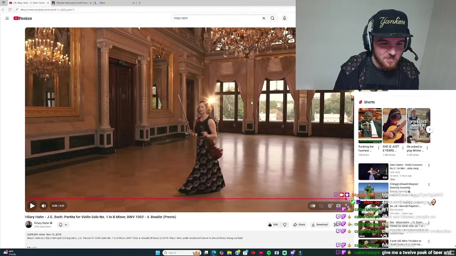Open the YouTube hamburger guide menu
The width and height of the screenshot is (456, 256).
coord(7,18)
